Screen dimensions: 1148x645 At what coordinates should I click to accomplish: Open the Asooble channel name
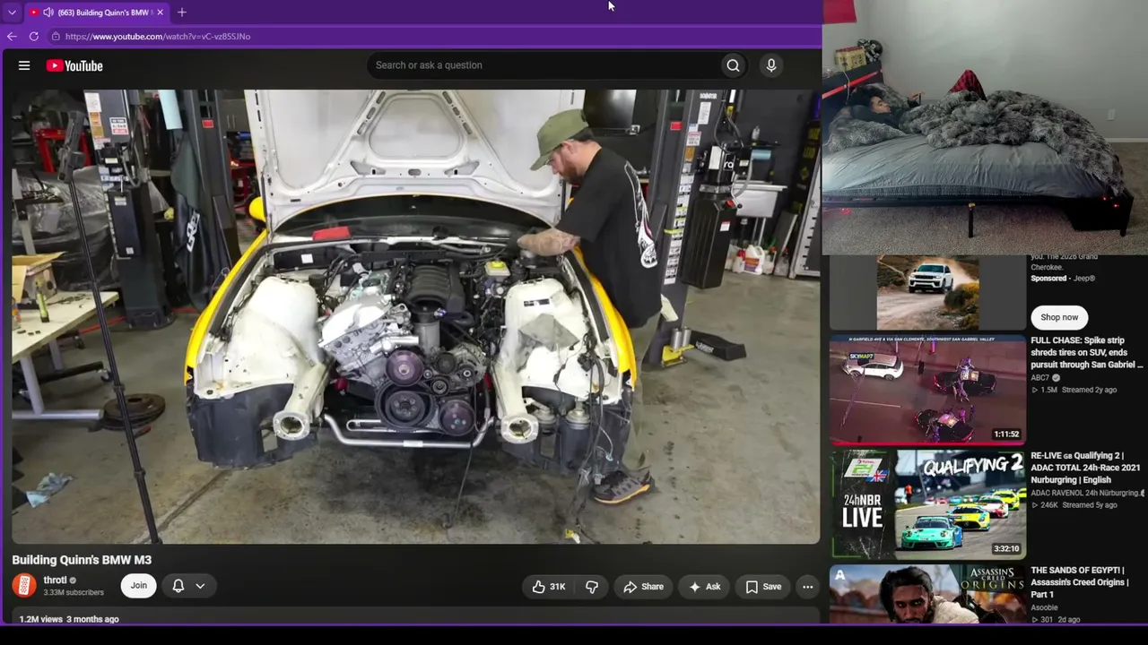pyautogui.click(x=1045, y=607)
